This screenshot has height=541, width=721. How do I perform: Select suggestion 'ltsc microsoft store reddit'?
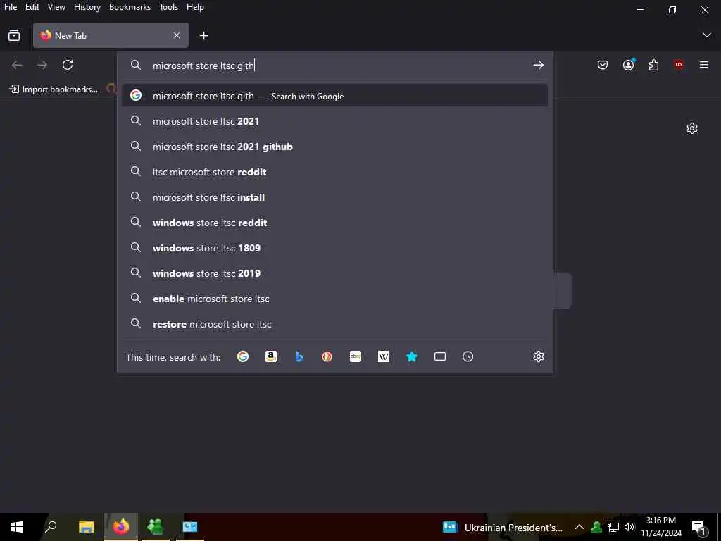[334, 172]
